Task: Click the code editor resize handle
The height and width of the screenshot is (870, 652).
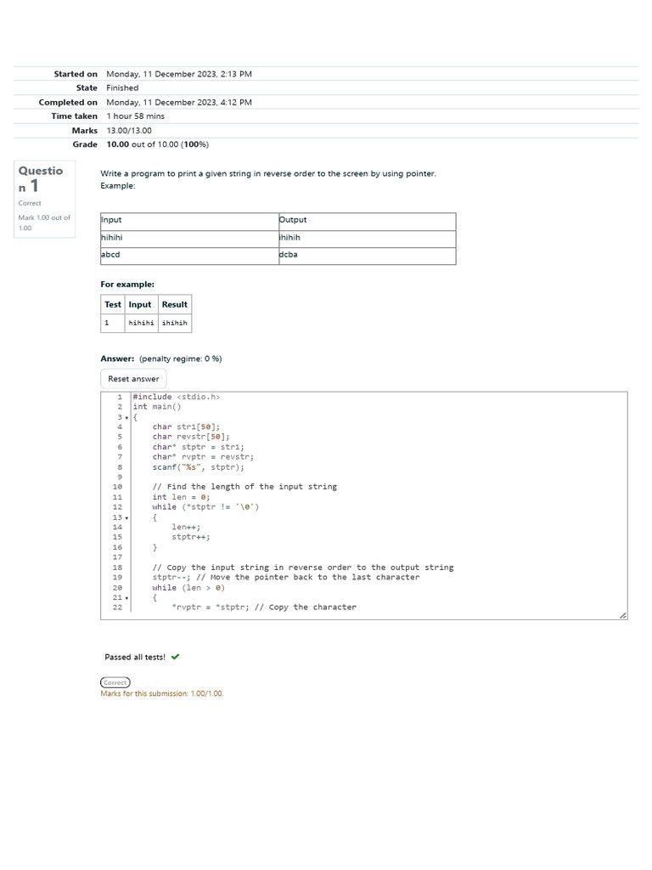Action: click(622, 615)
